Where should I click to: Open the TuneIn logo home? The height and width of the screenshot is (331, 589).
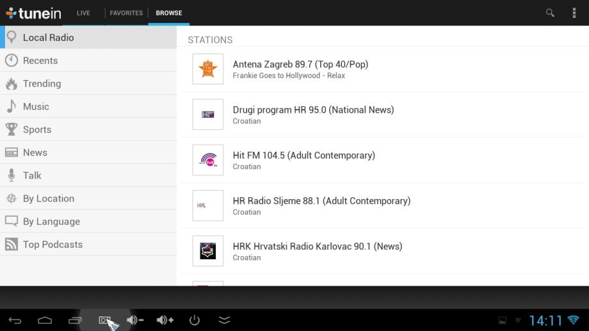pyautogui.click(x=33, y=13)
